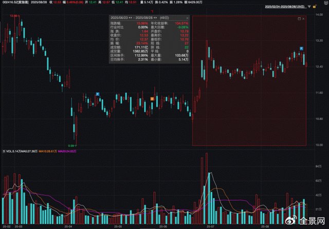Click the 10.80 price axis label

pyautogui.click(x=319, y=119)
